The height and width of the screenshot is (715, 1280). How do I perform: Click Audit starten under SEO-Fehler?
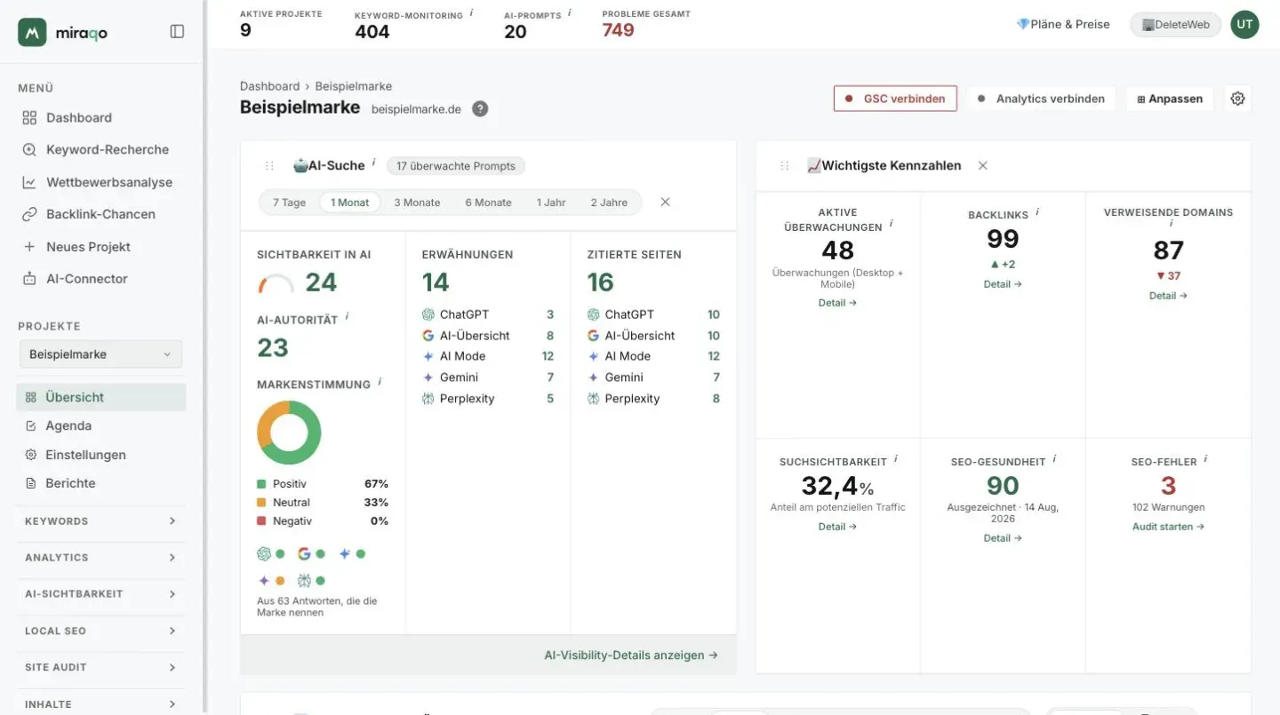(x=1168, y=527)
